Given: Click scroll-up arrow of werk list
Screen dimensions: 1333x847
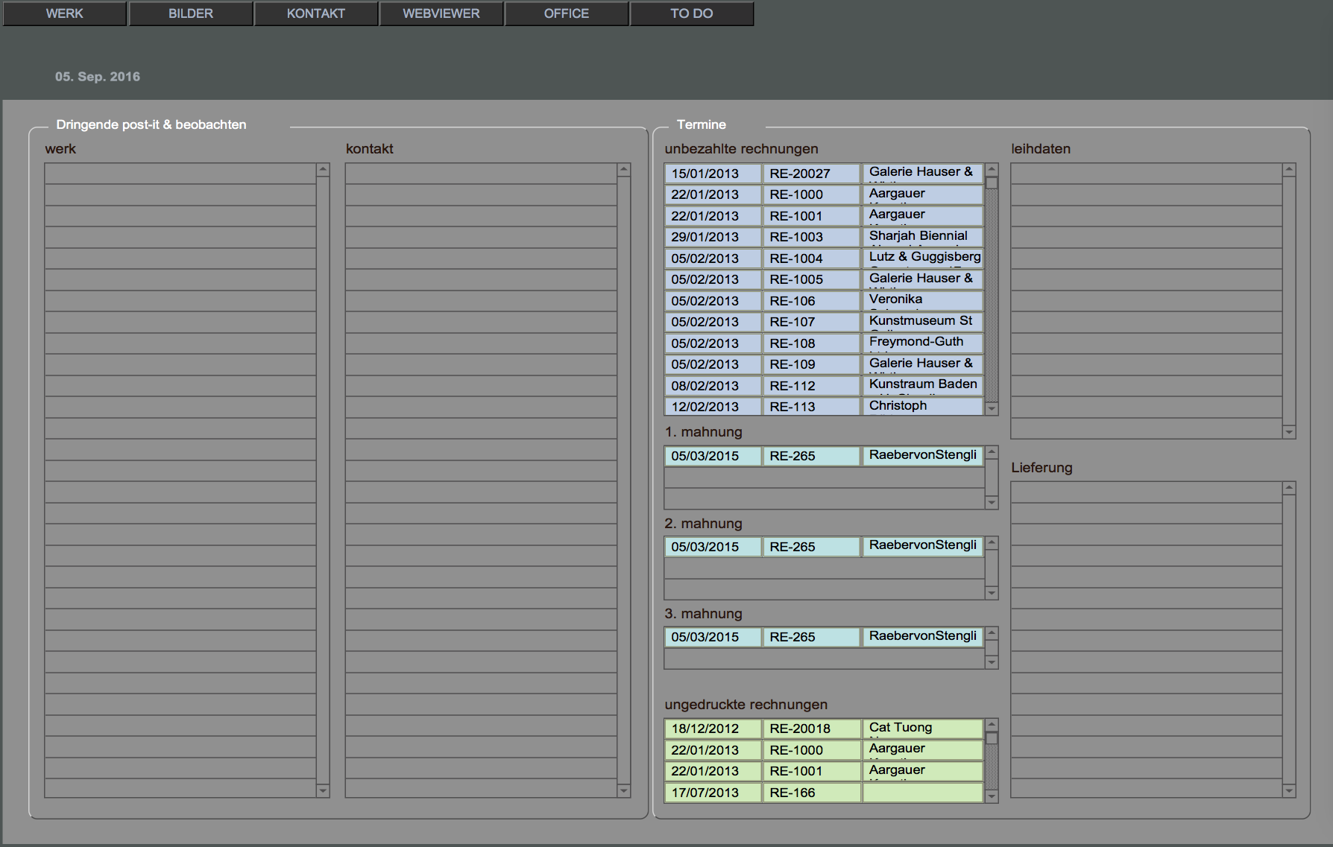Looking at the screenshot, I should click(323, 170).
